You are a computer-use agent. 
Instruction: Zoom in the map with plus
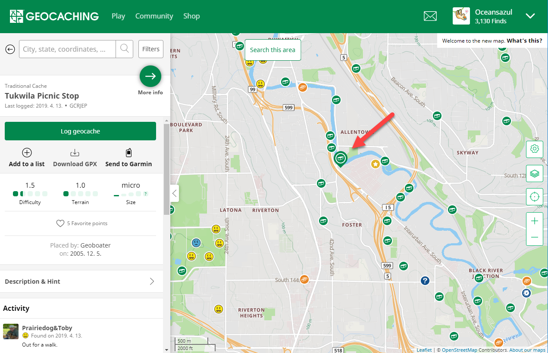tap(535, 221)
